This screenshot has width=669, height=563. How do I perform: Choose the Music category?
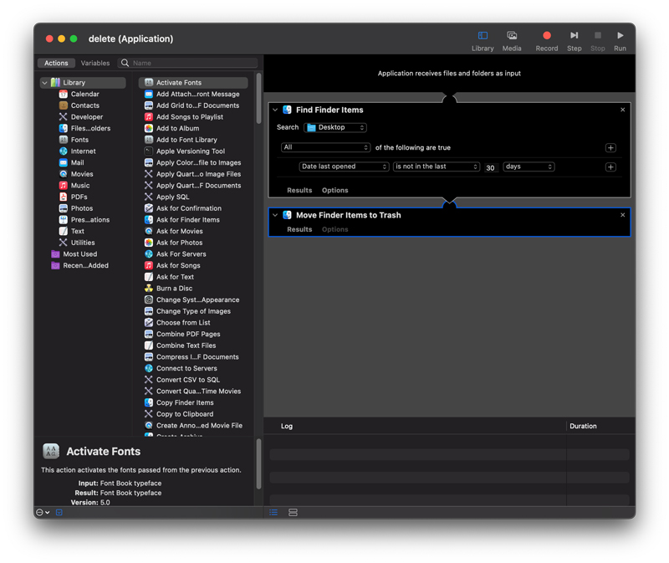coord(80,186)
